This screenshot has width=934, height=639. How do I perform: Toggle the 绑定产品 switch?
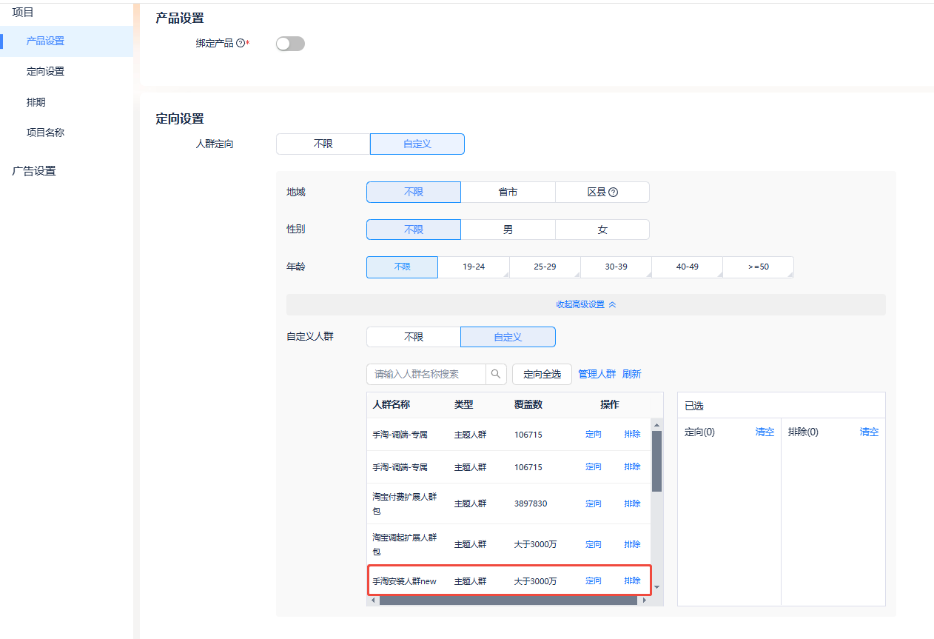[x=290, y=44]
